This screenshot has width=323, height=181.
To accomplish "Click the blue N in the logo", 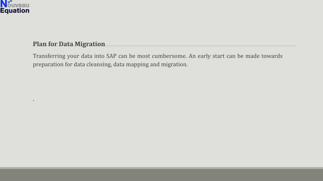I will (4, 4).
